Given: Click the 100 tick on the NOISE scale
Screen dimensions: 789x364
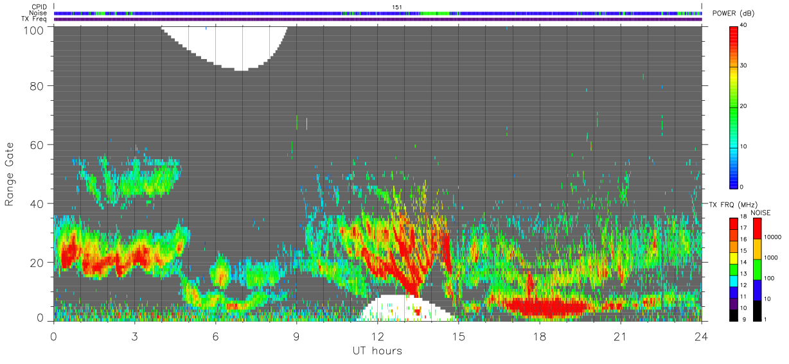Looking at the screenshot, I should [768, 279].
